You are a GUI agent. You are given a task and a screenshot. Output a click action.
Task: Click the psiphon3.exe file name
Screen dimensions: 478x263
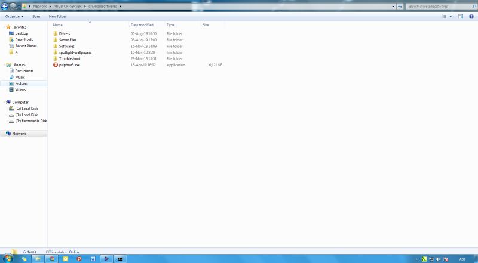(69, 65)
